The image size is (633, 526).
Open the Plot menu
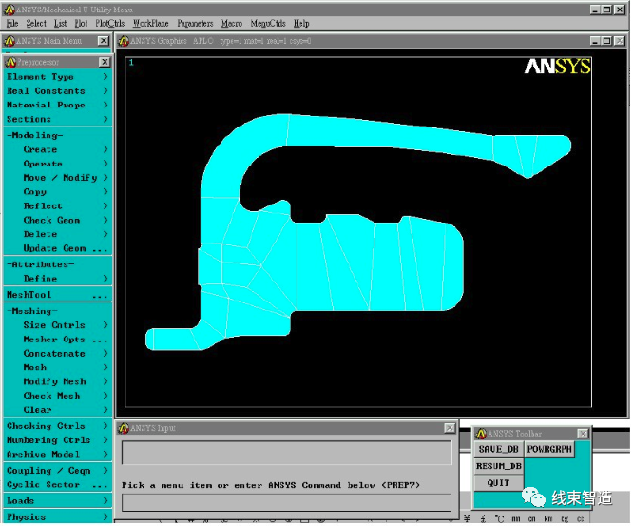pyautogui.click(x=81, y=24)
